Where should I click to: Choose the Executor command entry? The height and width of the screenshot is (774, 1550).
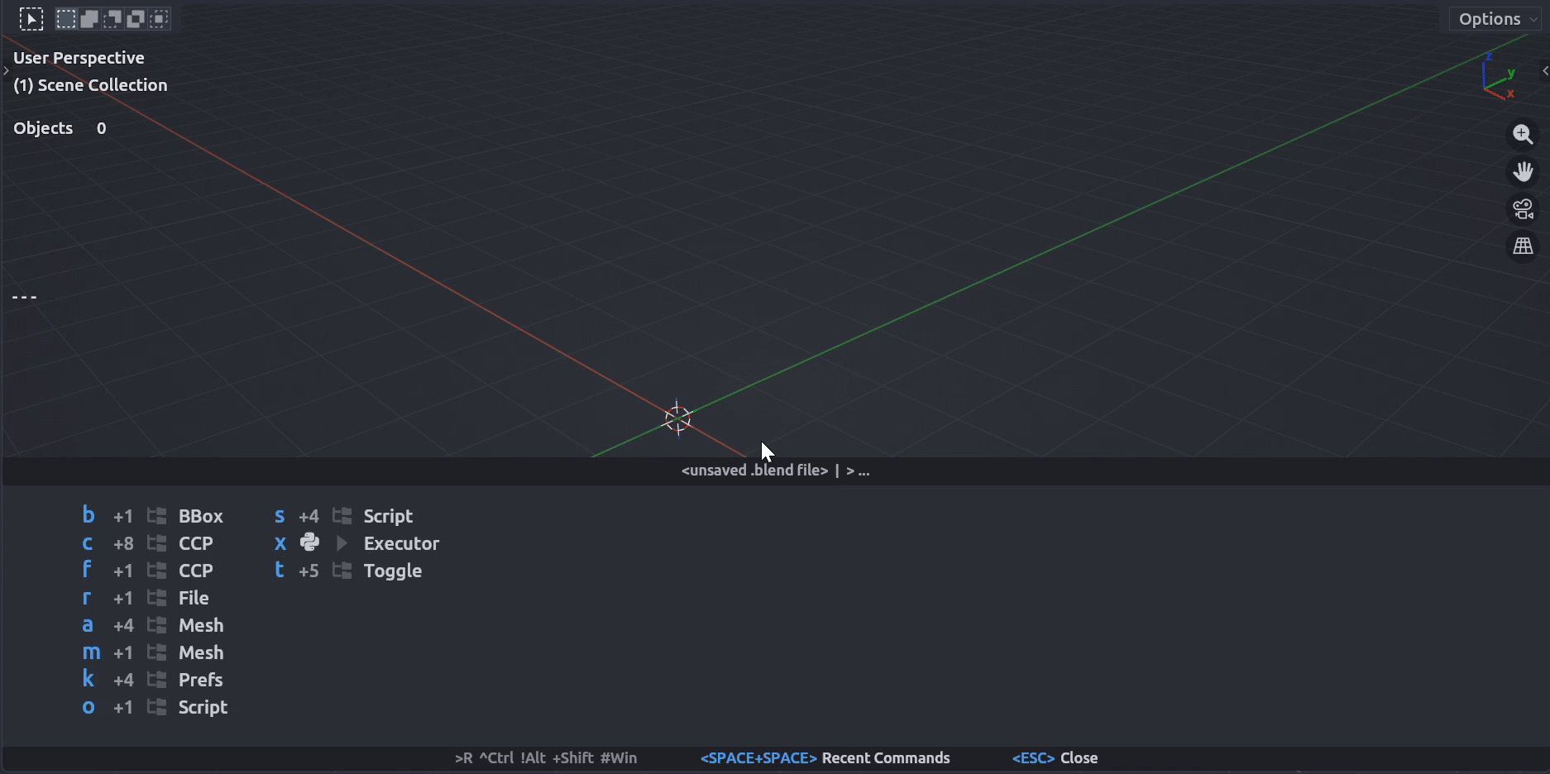click(401, 543)
